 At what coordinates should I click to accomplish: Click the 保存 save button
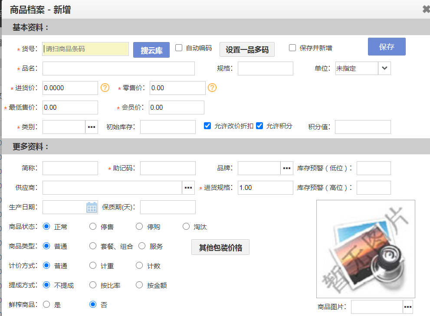(386, 46)
